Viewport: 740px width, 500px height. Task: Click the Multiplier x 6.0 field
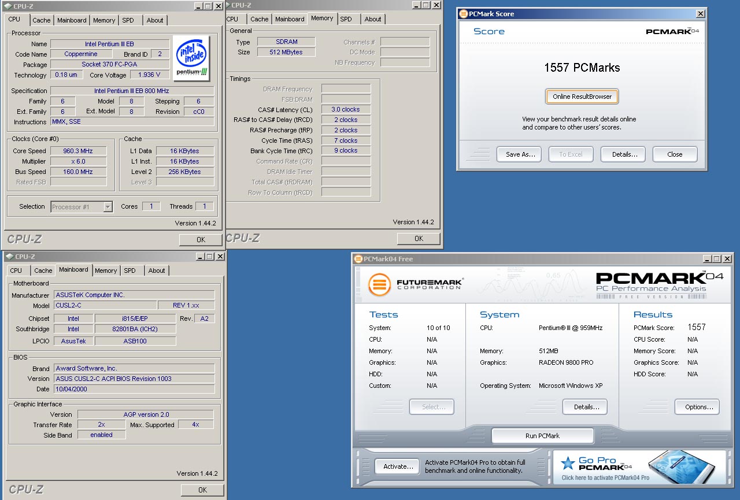coord(79,161)
